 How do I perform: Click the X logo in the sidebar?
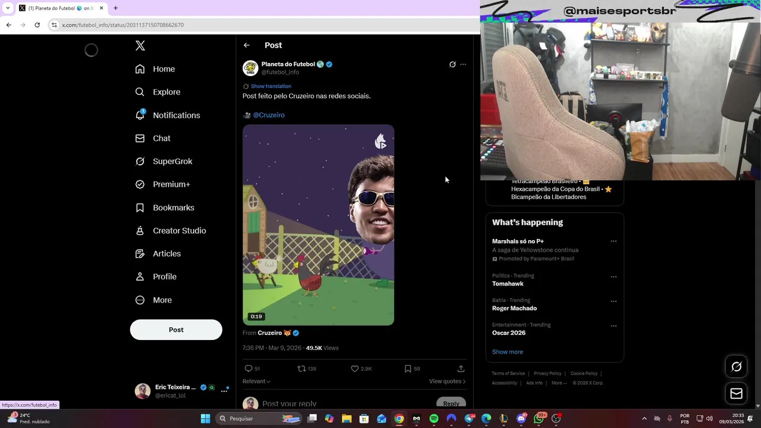[140, 46]
